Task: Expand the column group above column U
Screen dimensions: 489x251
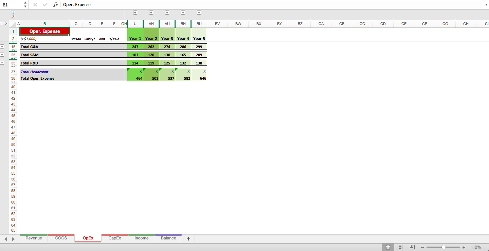Action: 135,13
